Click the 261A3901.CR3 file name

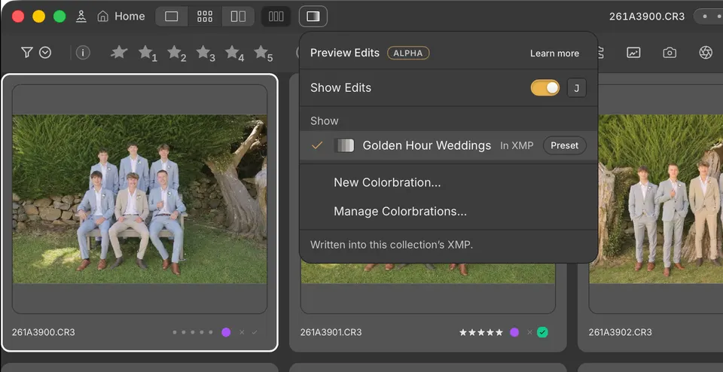pos(331,332)
